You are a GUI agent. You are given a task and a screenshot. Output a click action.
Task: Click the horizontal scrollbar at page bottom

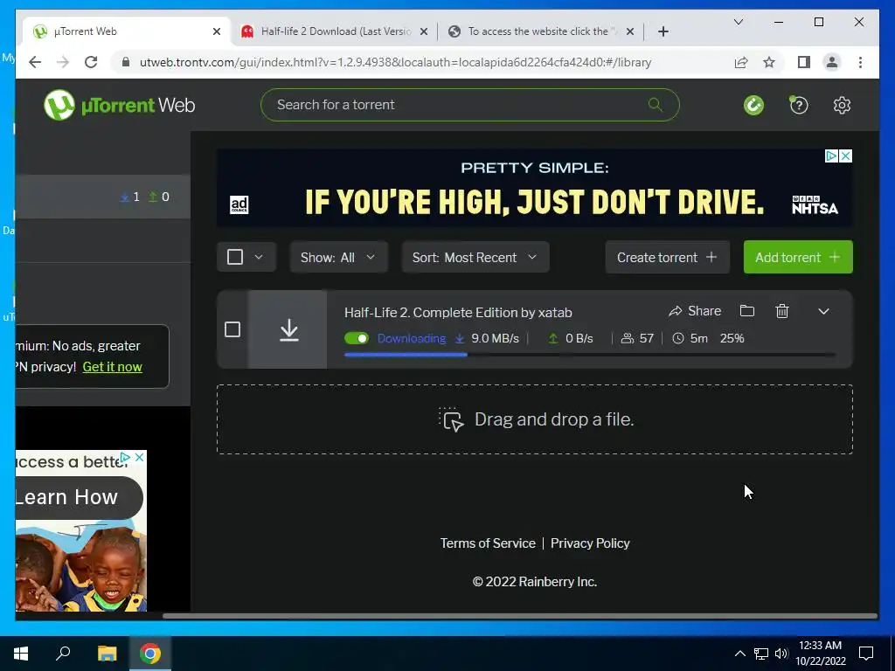(519, 616)
